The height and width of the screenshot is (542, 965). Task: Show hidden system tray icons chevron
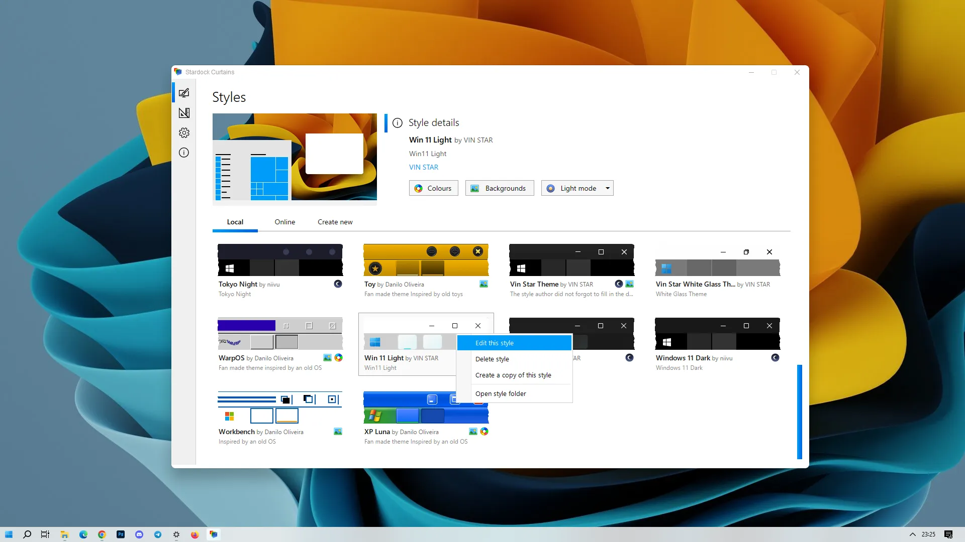tap(912, 534)
